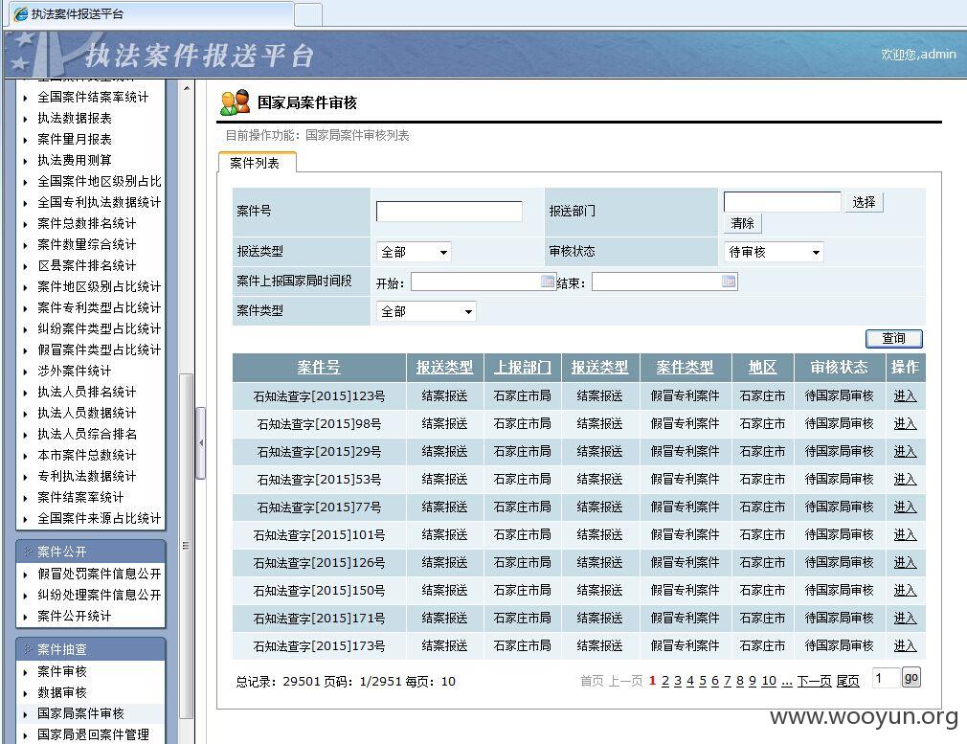Open 案件量月报表 in sidebar

[x=75, y=139]
